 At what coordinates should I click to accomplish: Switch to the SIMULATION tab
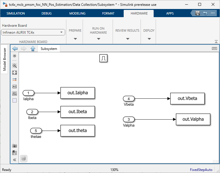16,13
